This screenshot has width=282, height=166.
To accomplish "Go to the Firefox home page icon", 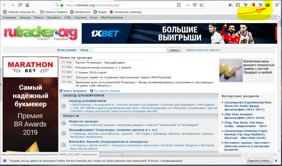I will click(27, 5).
